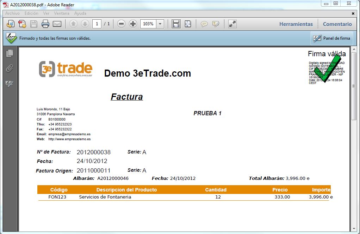Image resolution: width=360 pixels, height=234 pixels.
Task: Open the zoom level dropdown arrow
Action: (160, 24)
